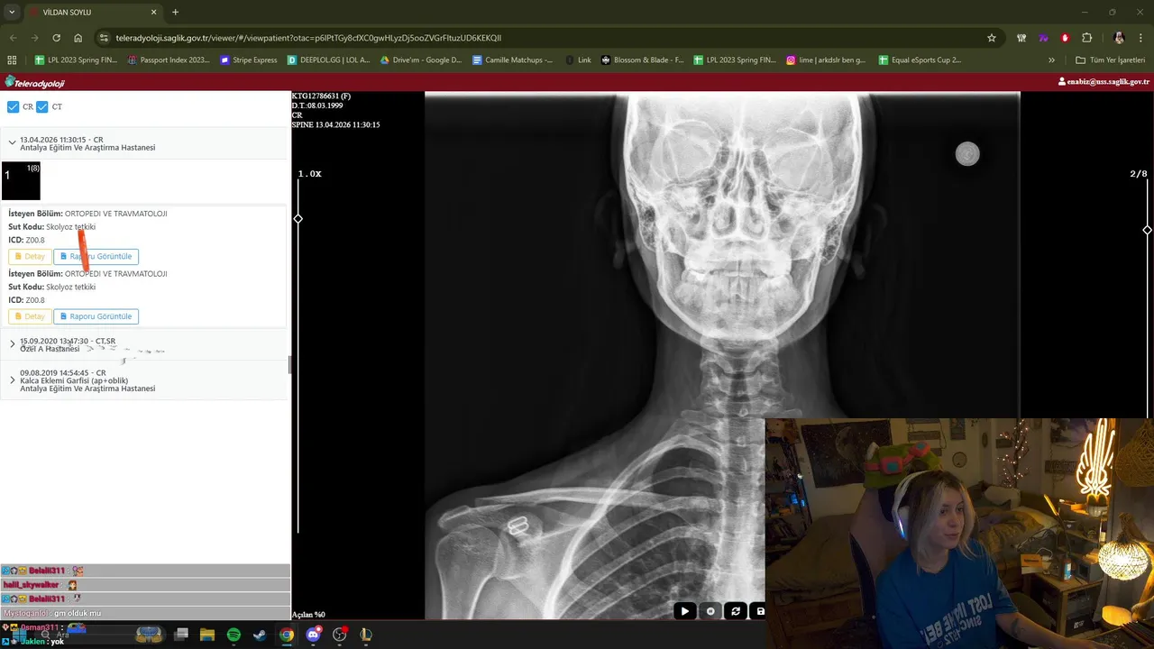Open Chrome from the taskbar
Image resolution: width=1154 pixels, height=649 pixels.
[286, 635]
